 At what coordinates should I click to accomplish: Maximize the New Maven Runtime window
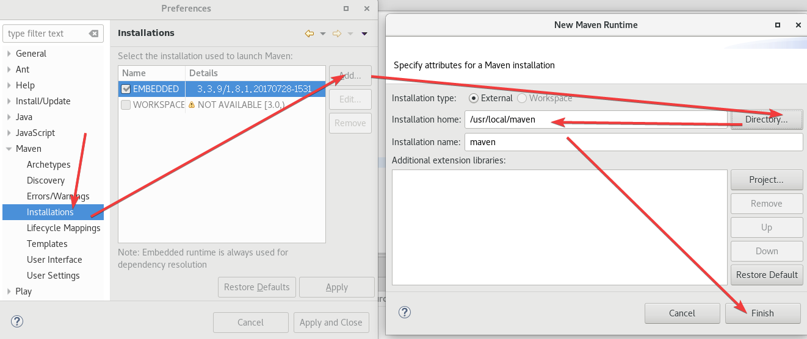[x=778, y=25]
